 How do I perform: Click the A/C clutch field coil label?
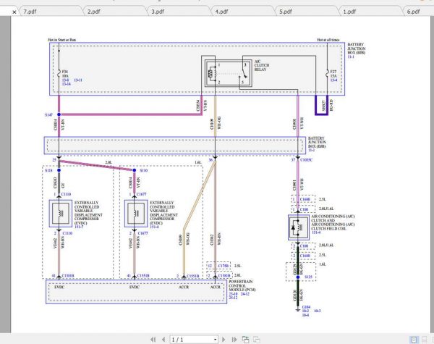pyautogui.click(x=333, y=222)
